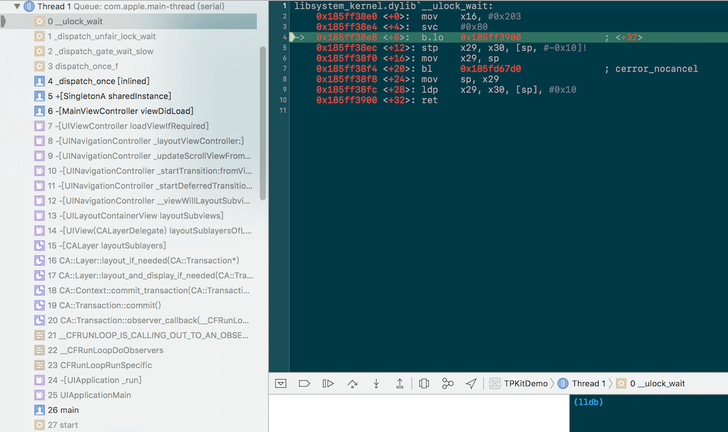Select stack frame 26 main
Viewport: 728px width, 432px height.
tap(63, 410)
